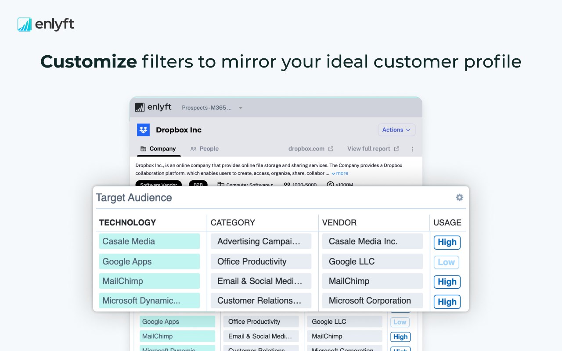Screen dimensions: 562x351
Task: Toggle High usage for Casale Media
Action: click(447, 242)
